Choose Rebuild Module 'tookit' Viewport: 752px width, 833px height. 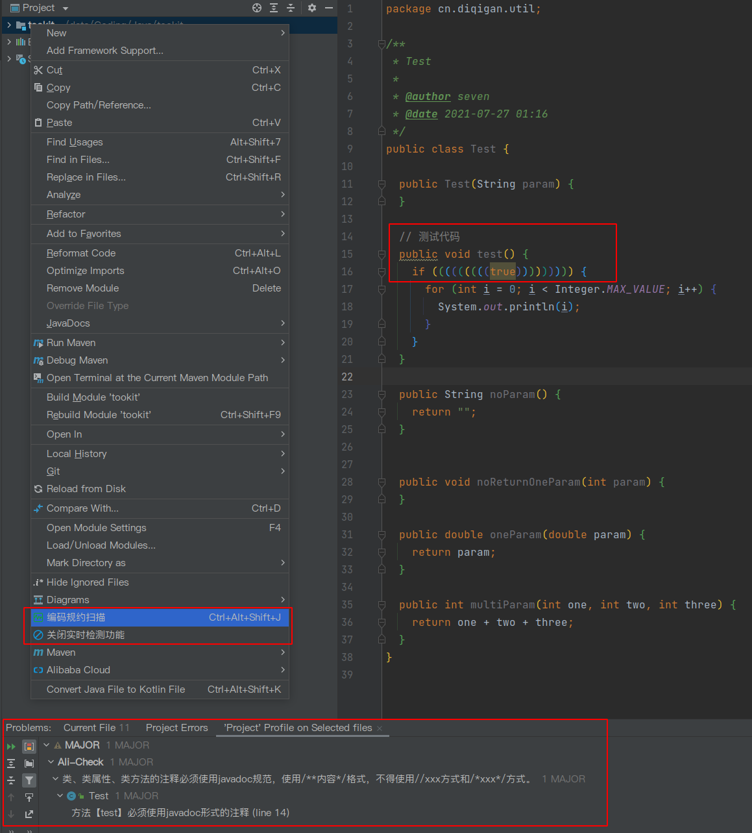pyautogui.click(x=160, y=415)
